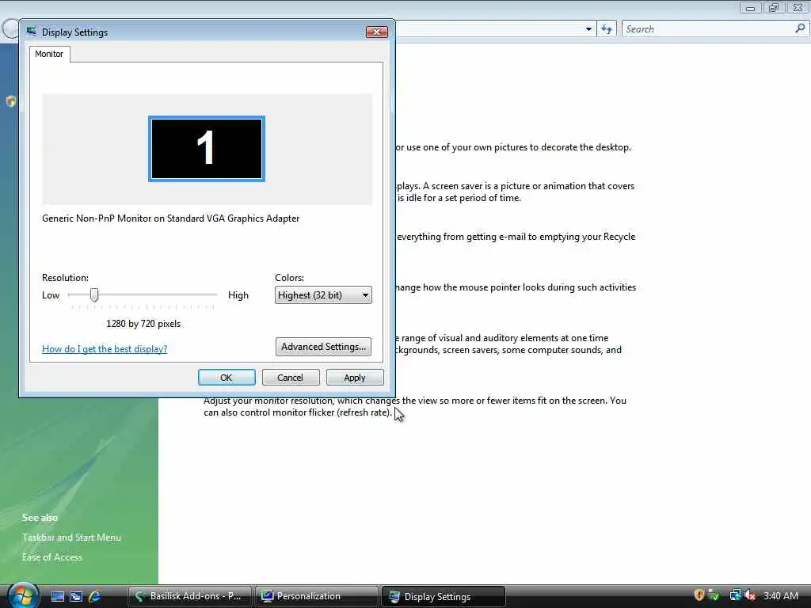Click the Show Desktop quick launch icon
This screenshot has height=608, width=811.
[x=57, y=596]
